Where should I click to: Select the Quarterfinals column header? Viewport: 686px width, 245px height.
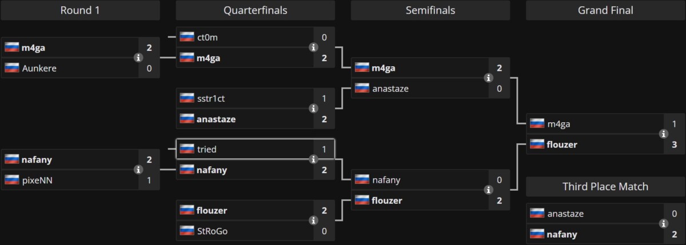click(255, 10)
